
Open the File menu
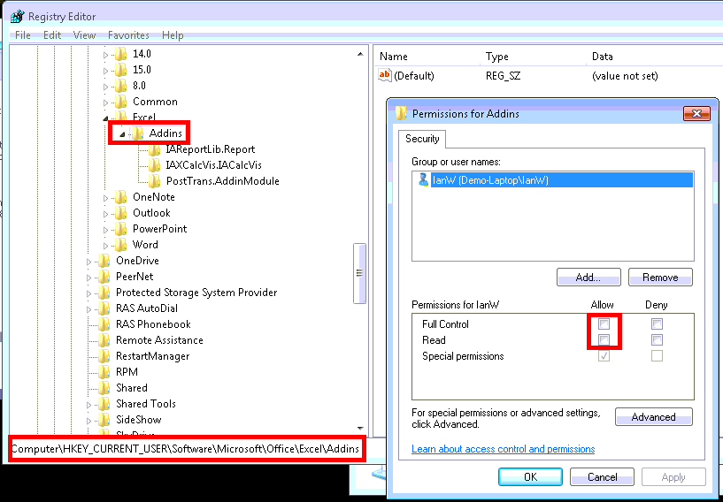click(x=23, y=35)
